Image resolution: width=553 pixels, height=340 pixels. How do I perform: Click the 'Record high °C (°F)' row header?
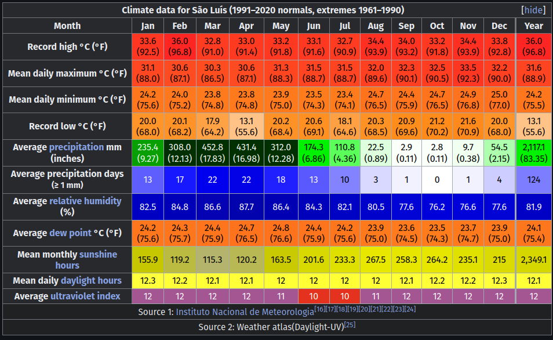click(x=67, y=46)
